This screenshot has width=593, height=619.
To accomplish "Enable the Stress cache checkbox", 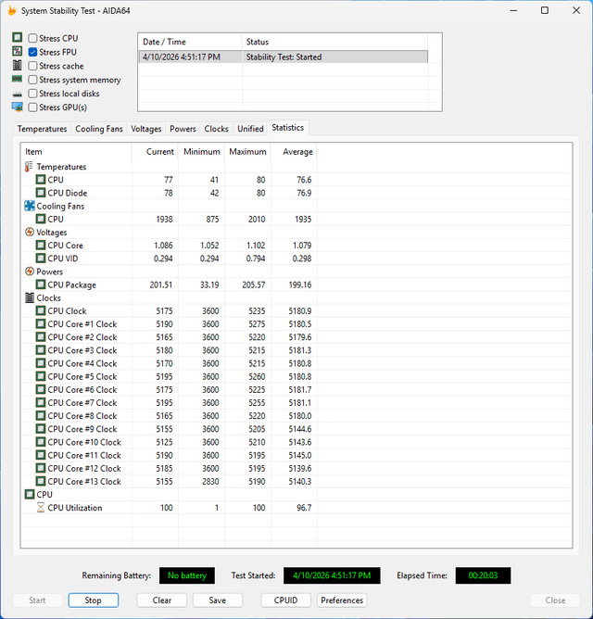I will (x=32, y=66).
